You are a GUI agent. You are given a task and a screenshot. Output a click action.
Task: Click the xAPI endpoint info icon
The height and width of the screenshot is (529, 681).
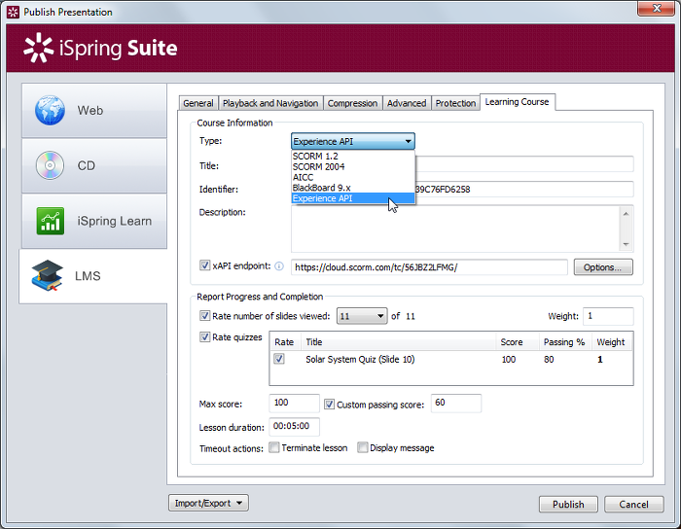pyautogui.click(x=278, y=266)
